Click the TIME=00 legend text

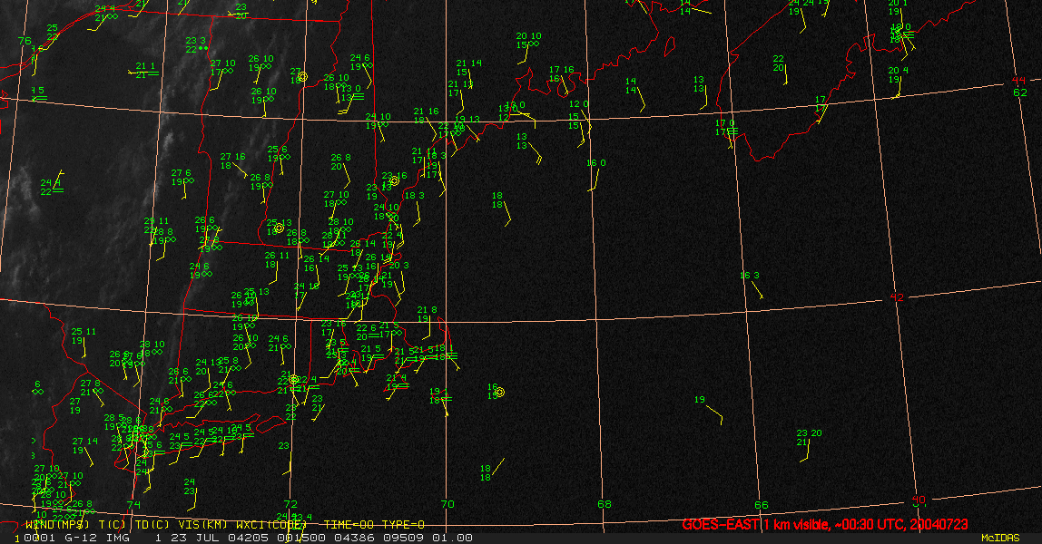click(349, 525)
